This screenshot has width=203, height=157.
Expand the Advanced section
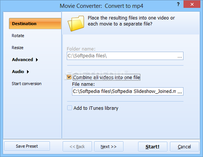coord(23,60)
